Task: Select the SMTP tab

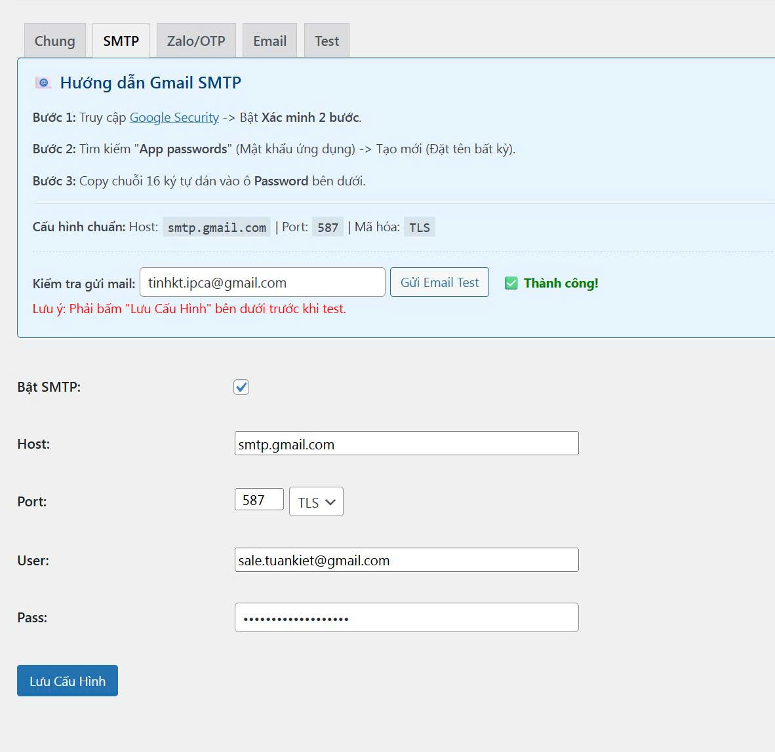Action: coord(121,41)
